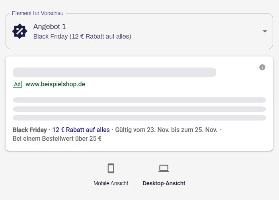Viewport: 279px width, 200px height.
Task: Click the discount percent badge icon
Action: pyautogui.click(x=20, y=31)
